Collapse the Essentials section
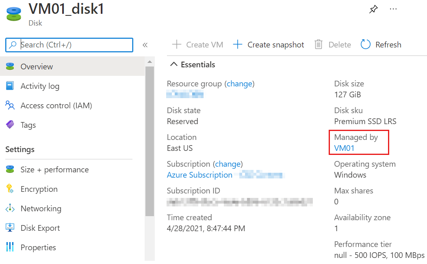The height and width of the screenshot is (264, 427). 174,64
